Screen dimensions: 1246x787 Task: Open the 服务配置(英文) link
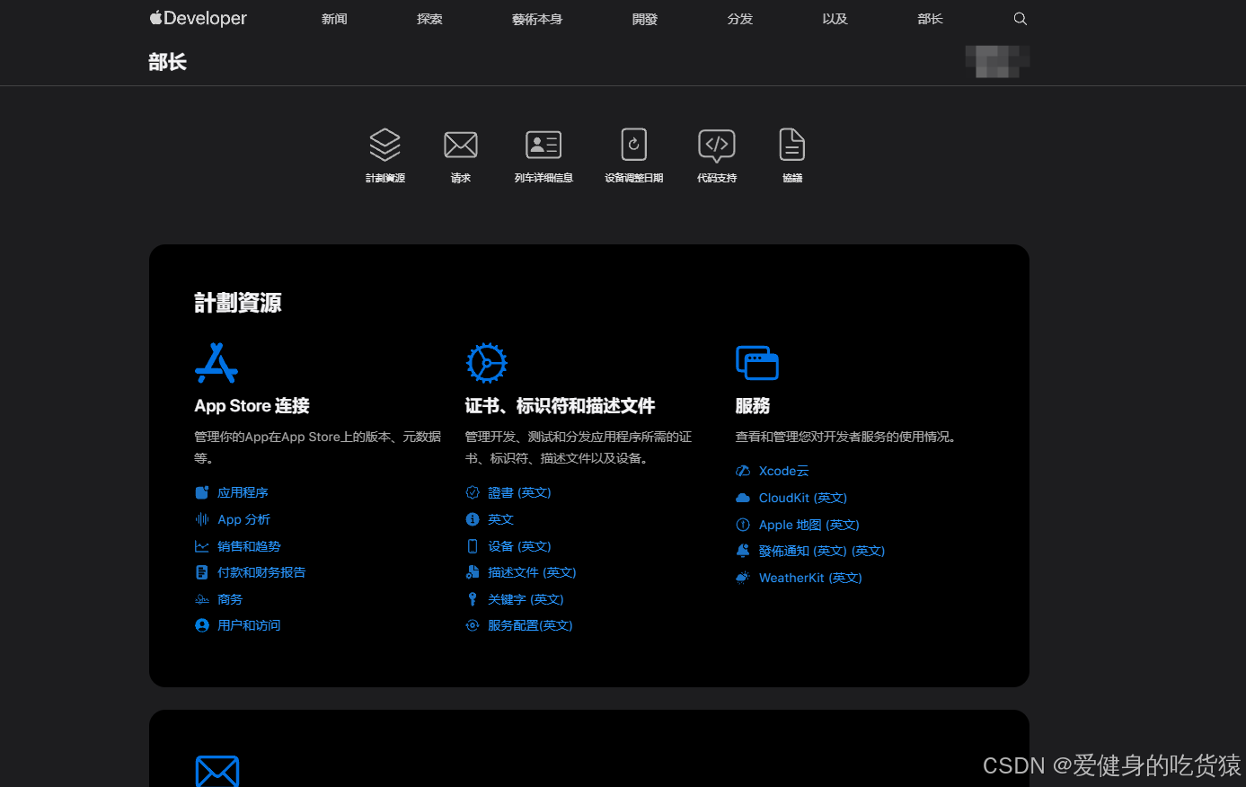(530, 625)
